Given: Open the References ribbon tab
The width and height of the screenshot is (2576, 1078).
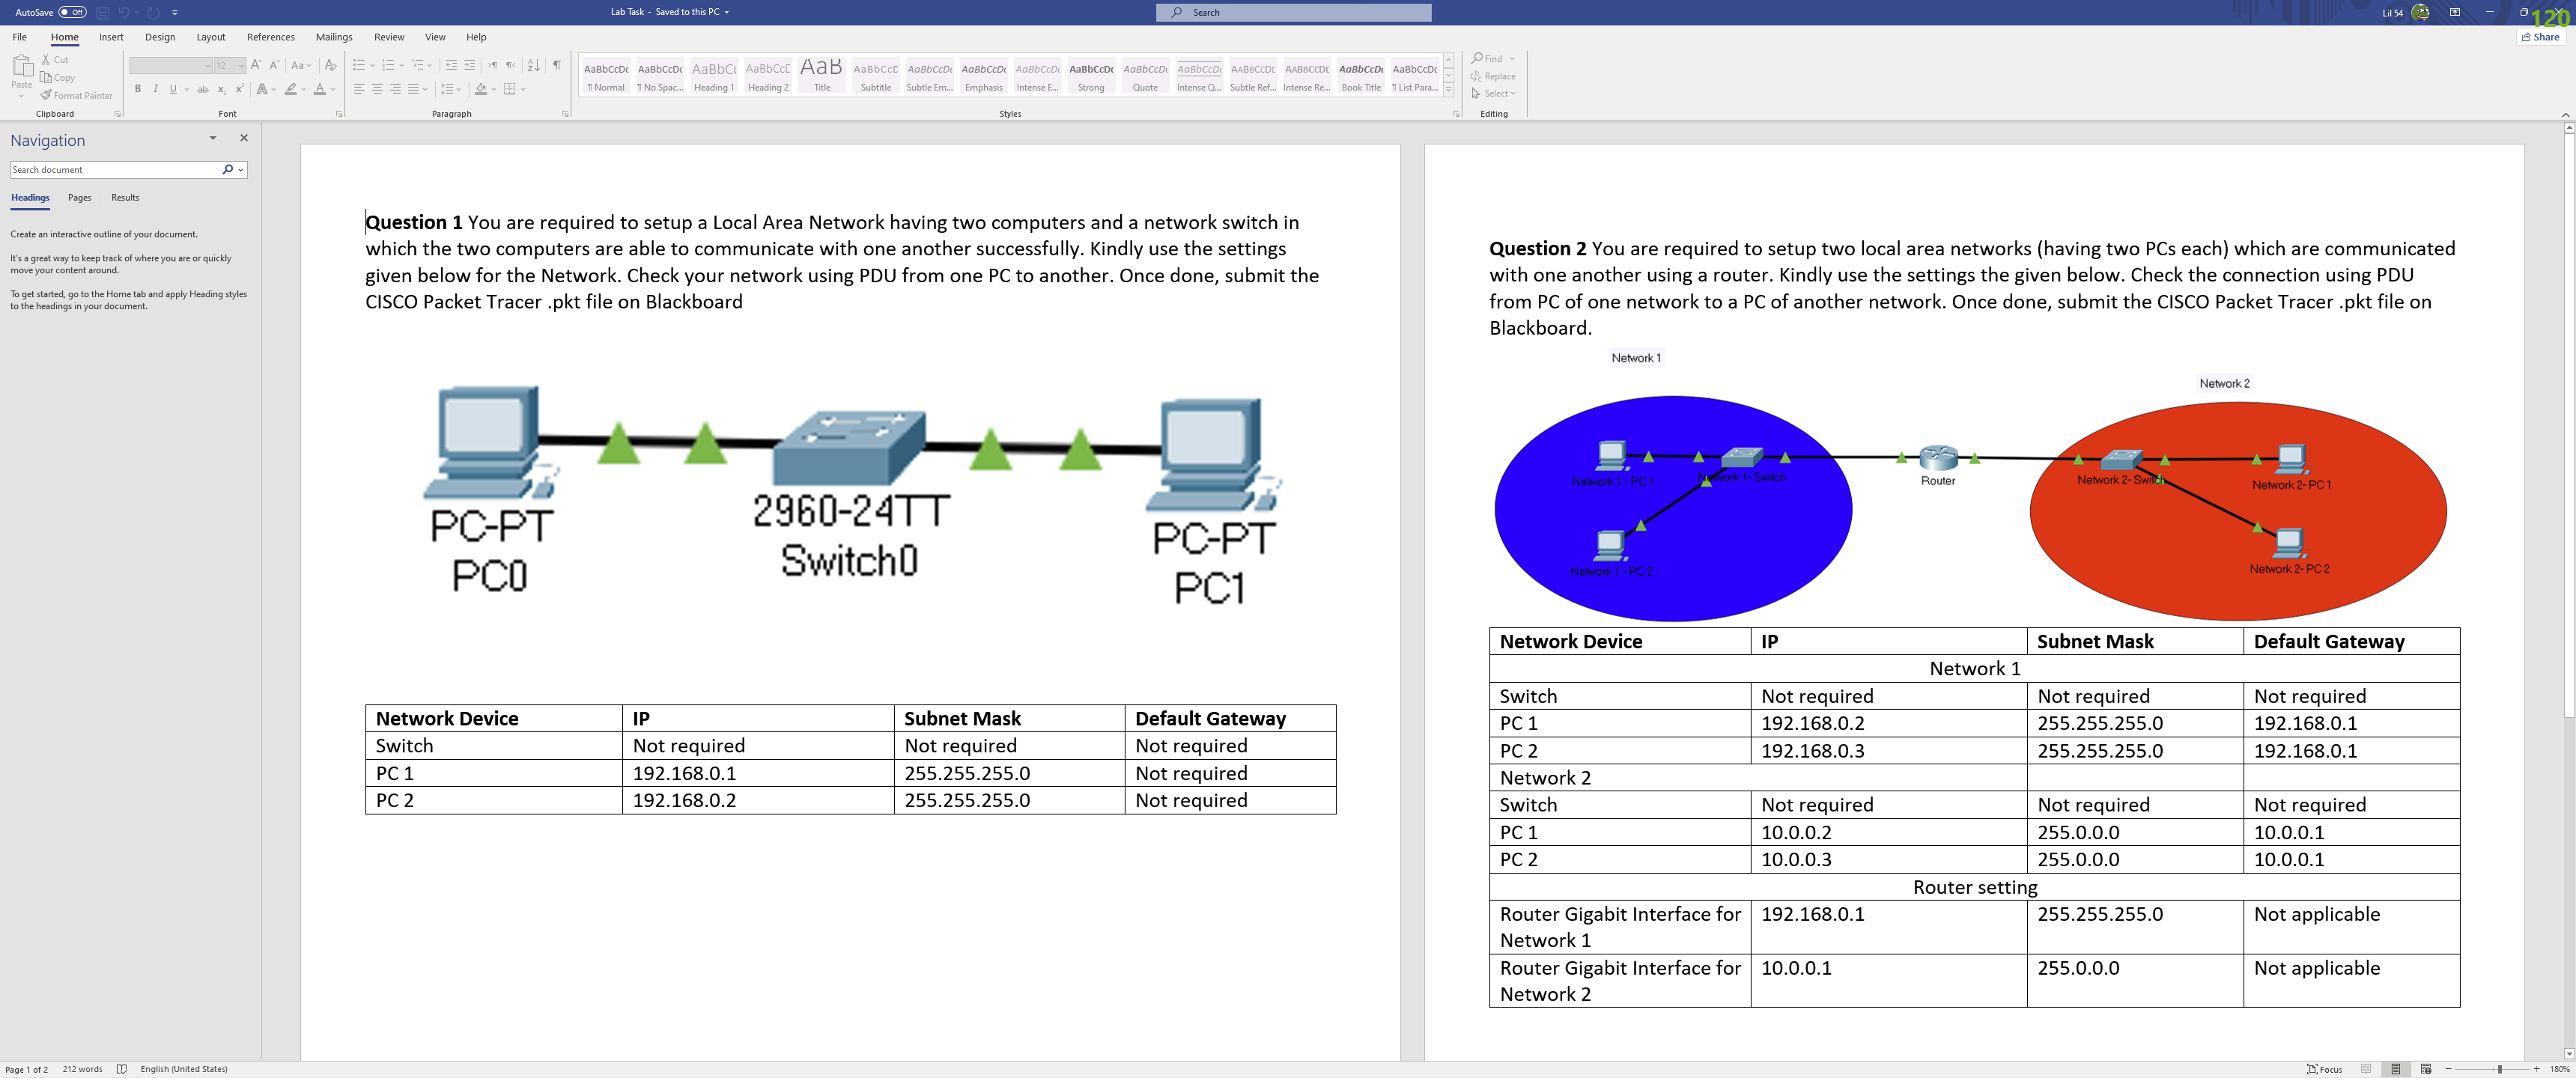Looking at the screenshot, I should point(270,37).
